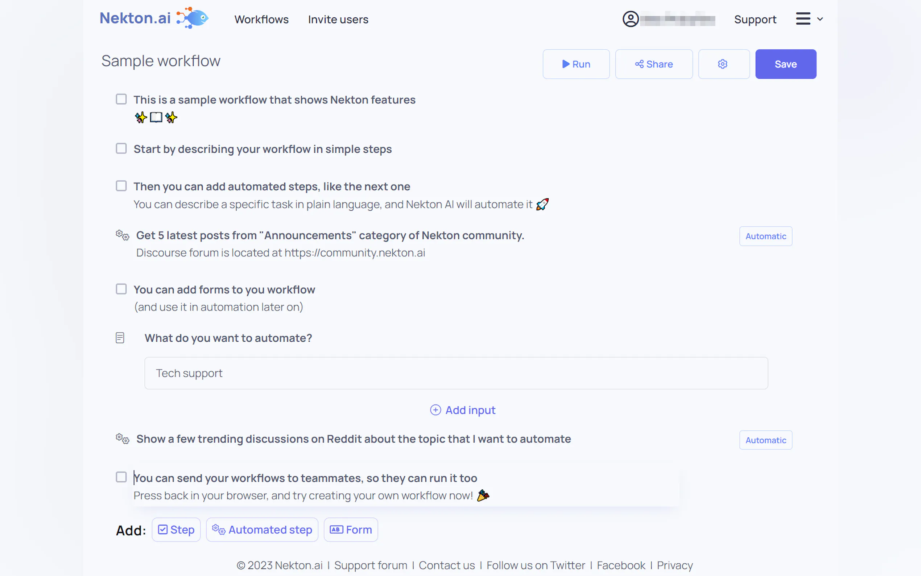This screenshot has width=921, height=576.
Task: Open Automatic mode selector for Announcements step
Action: pyautogui.click(x=765, y=236)
